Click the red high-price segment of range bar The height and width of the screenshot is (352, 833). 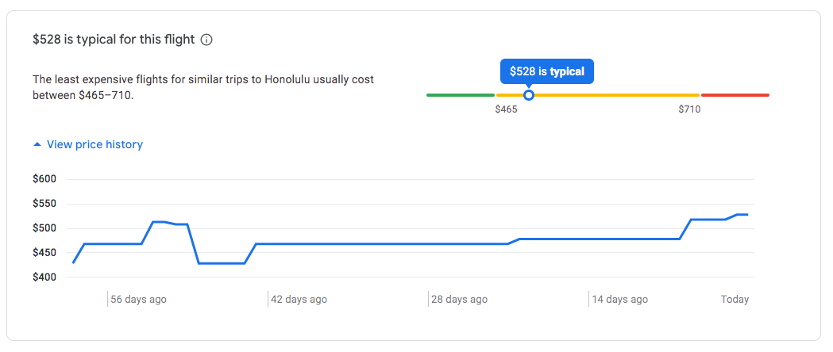pyautogui.click(x=735, y=95)
